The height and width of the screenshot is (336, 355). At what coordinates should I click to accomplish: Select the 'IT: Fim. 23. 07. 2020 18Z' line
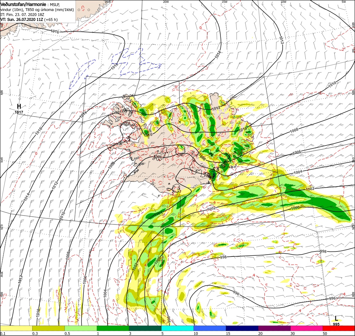(22, 15)
